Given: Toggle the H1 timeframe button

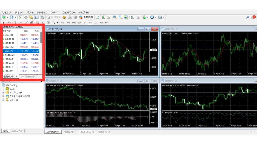Looking at the screenshot, I should point(85,23).
